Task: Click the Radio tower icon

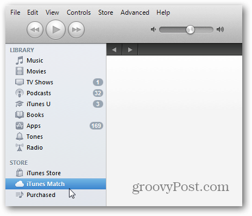Action: [20, 147]
